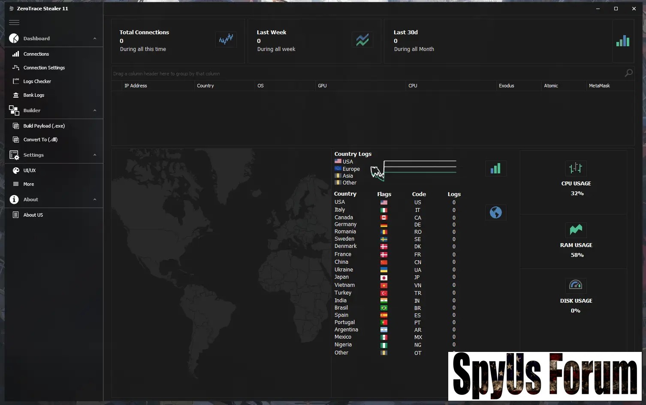Select About US in the sidebar
The width and height of the screenshot is (646, 405).
pos(33,215)
